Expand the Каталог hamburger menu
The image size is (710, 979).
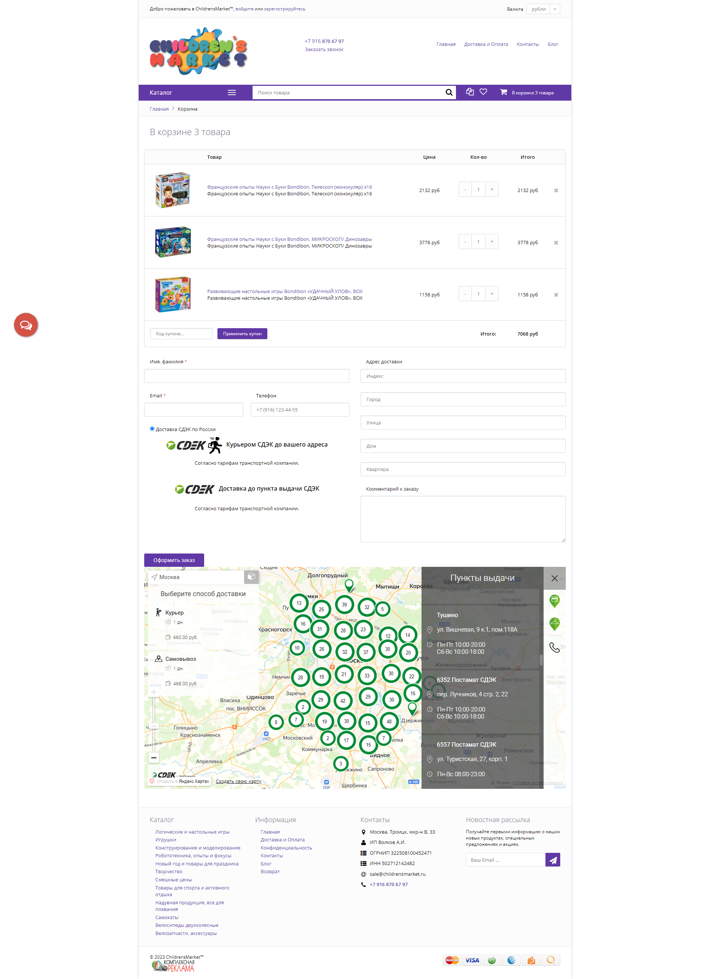[x=231, y=92]
